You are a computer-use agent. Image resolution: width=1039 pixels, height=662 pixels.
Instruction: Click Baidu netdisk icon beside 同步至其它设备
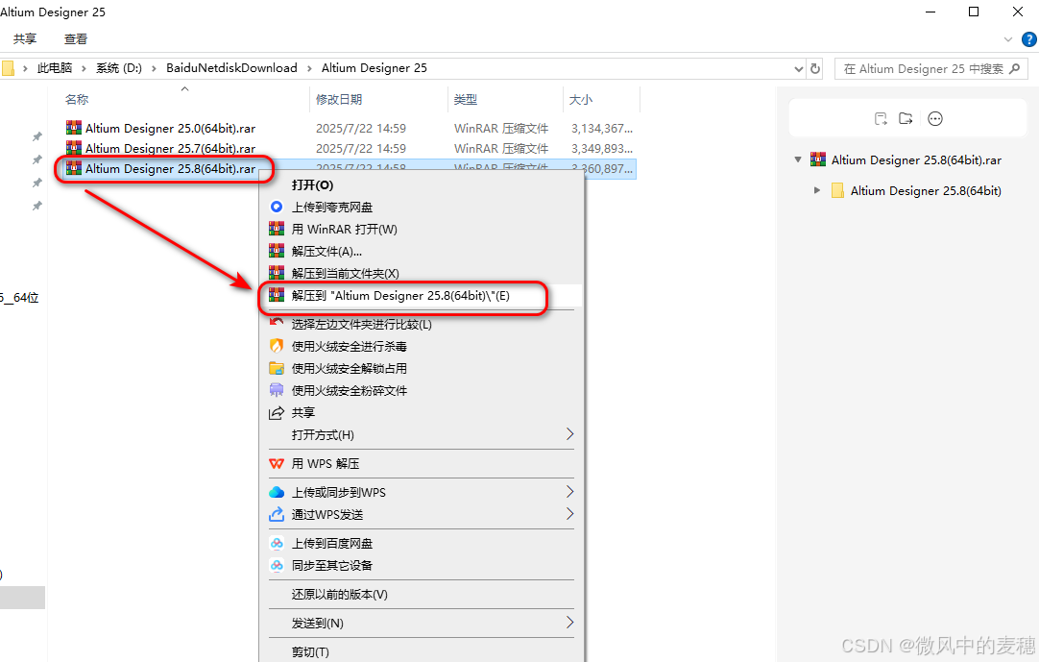pos(277,565)
